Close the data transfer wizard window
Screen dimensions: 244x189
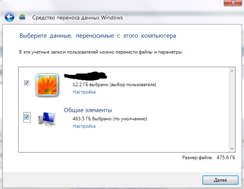click(233, 3)
